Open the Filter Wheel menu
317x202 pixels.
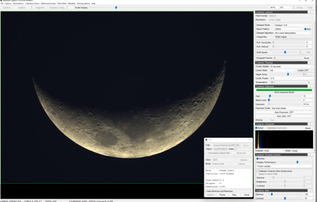62,4
